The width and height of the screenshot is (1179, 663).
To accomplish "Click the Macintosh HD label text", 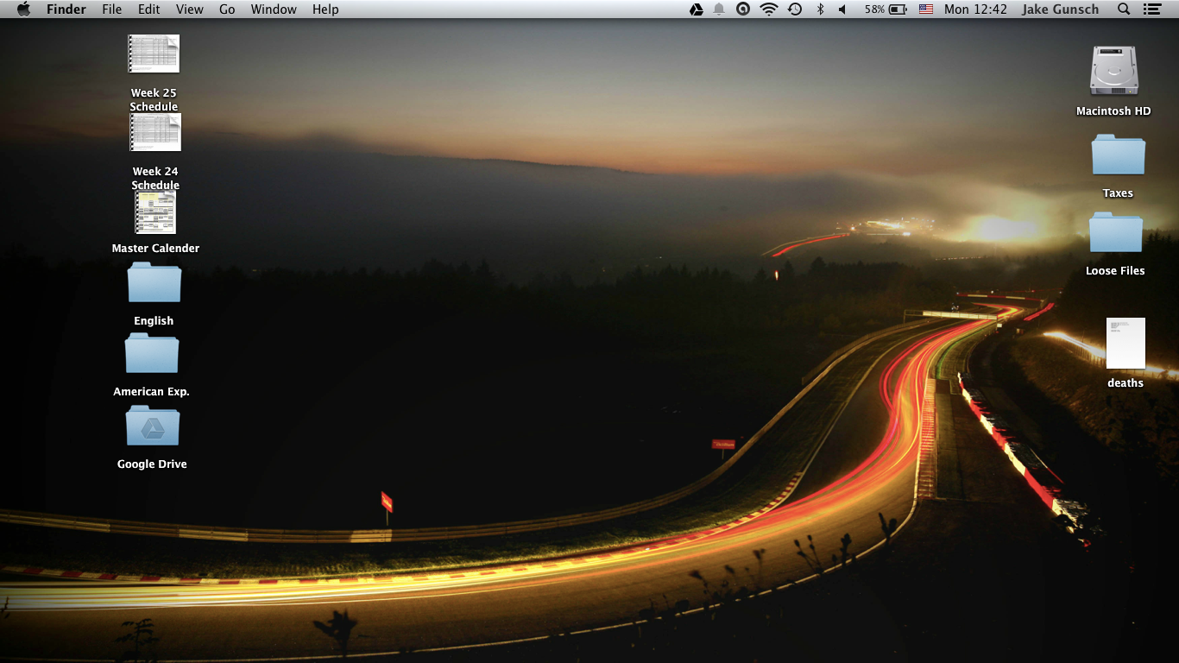I will [1113, 111].
